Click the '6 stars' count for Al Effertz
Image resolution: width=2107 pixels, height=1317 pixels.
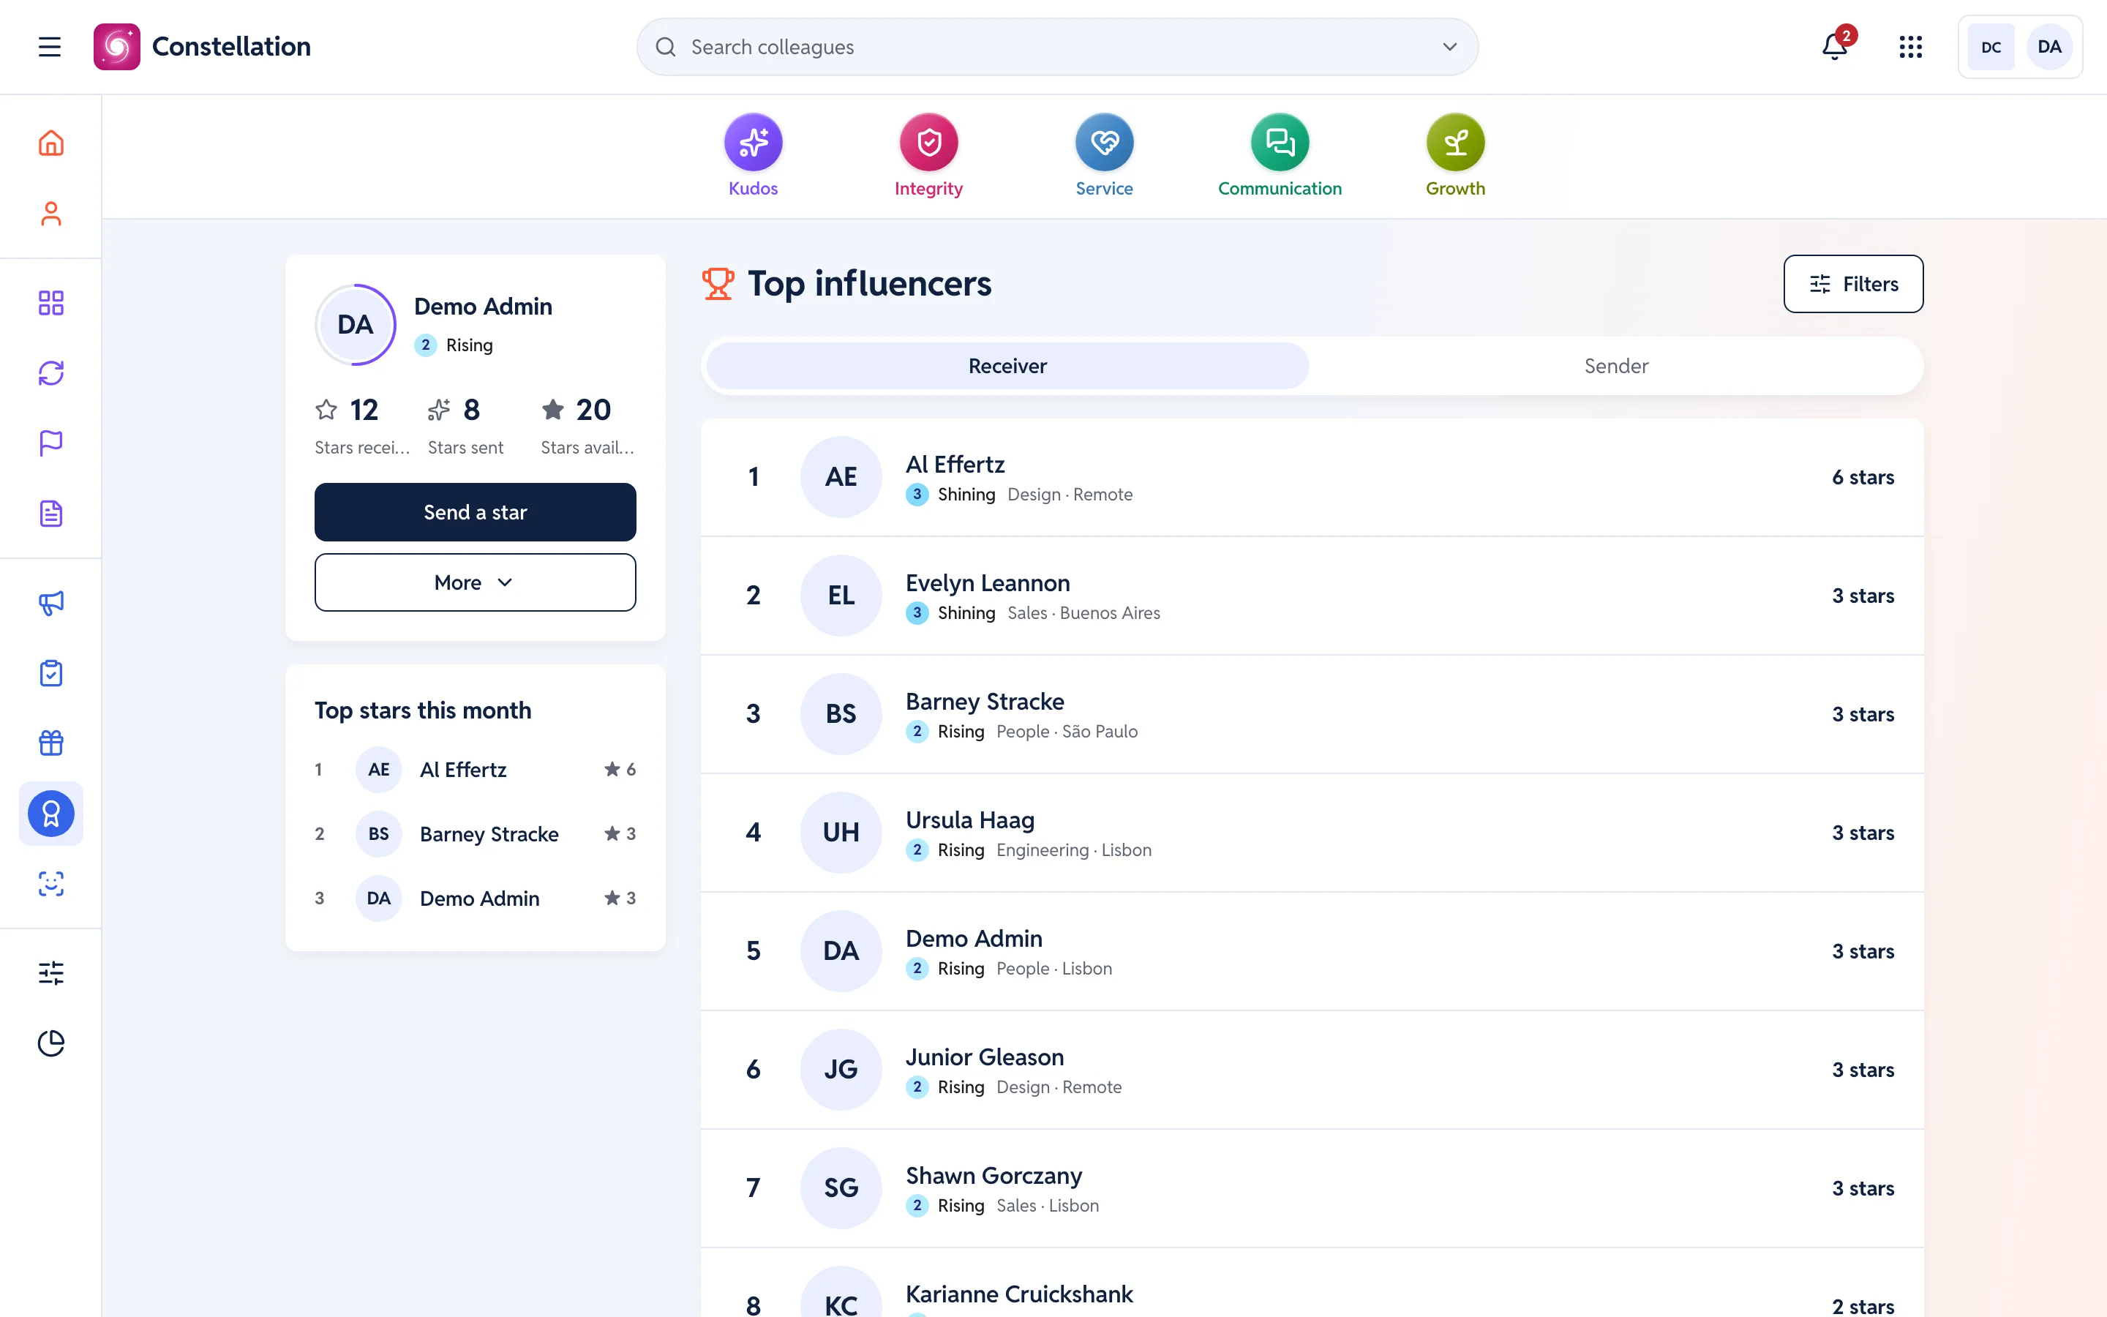[1863, 477]
